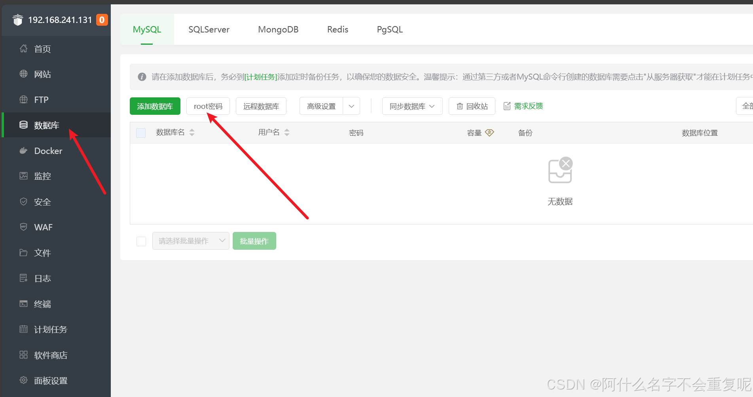Click the globe icon next to 网站
The image size is (753, 397).
[x=24, y=74]
